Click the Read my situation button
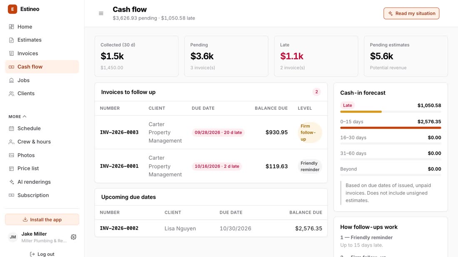This screenshot has height=257, width=458. (411, 13)
